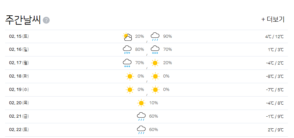Viewport: 294px width, 138px height.
Task: Click the partly cloudy icon for 02.15
Action: tap(127, 36)
